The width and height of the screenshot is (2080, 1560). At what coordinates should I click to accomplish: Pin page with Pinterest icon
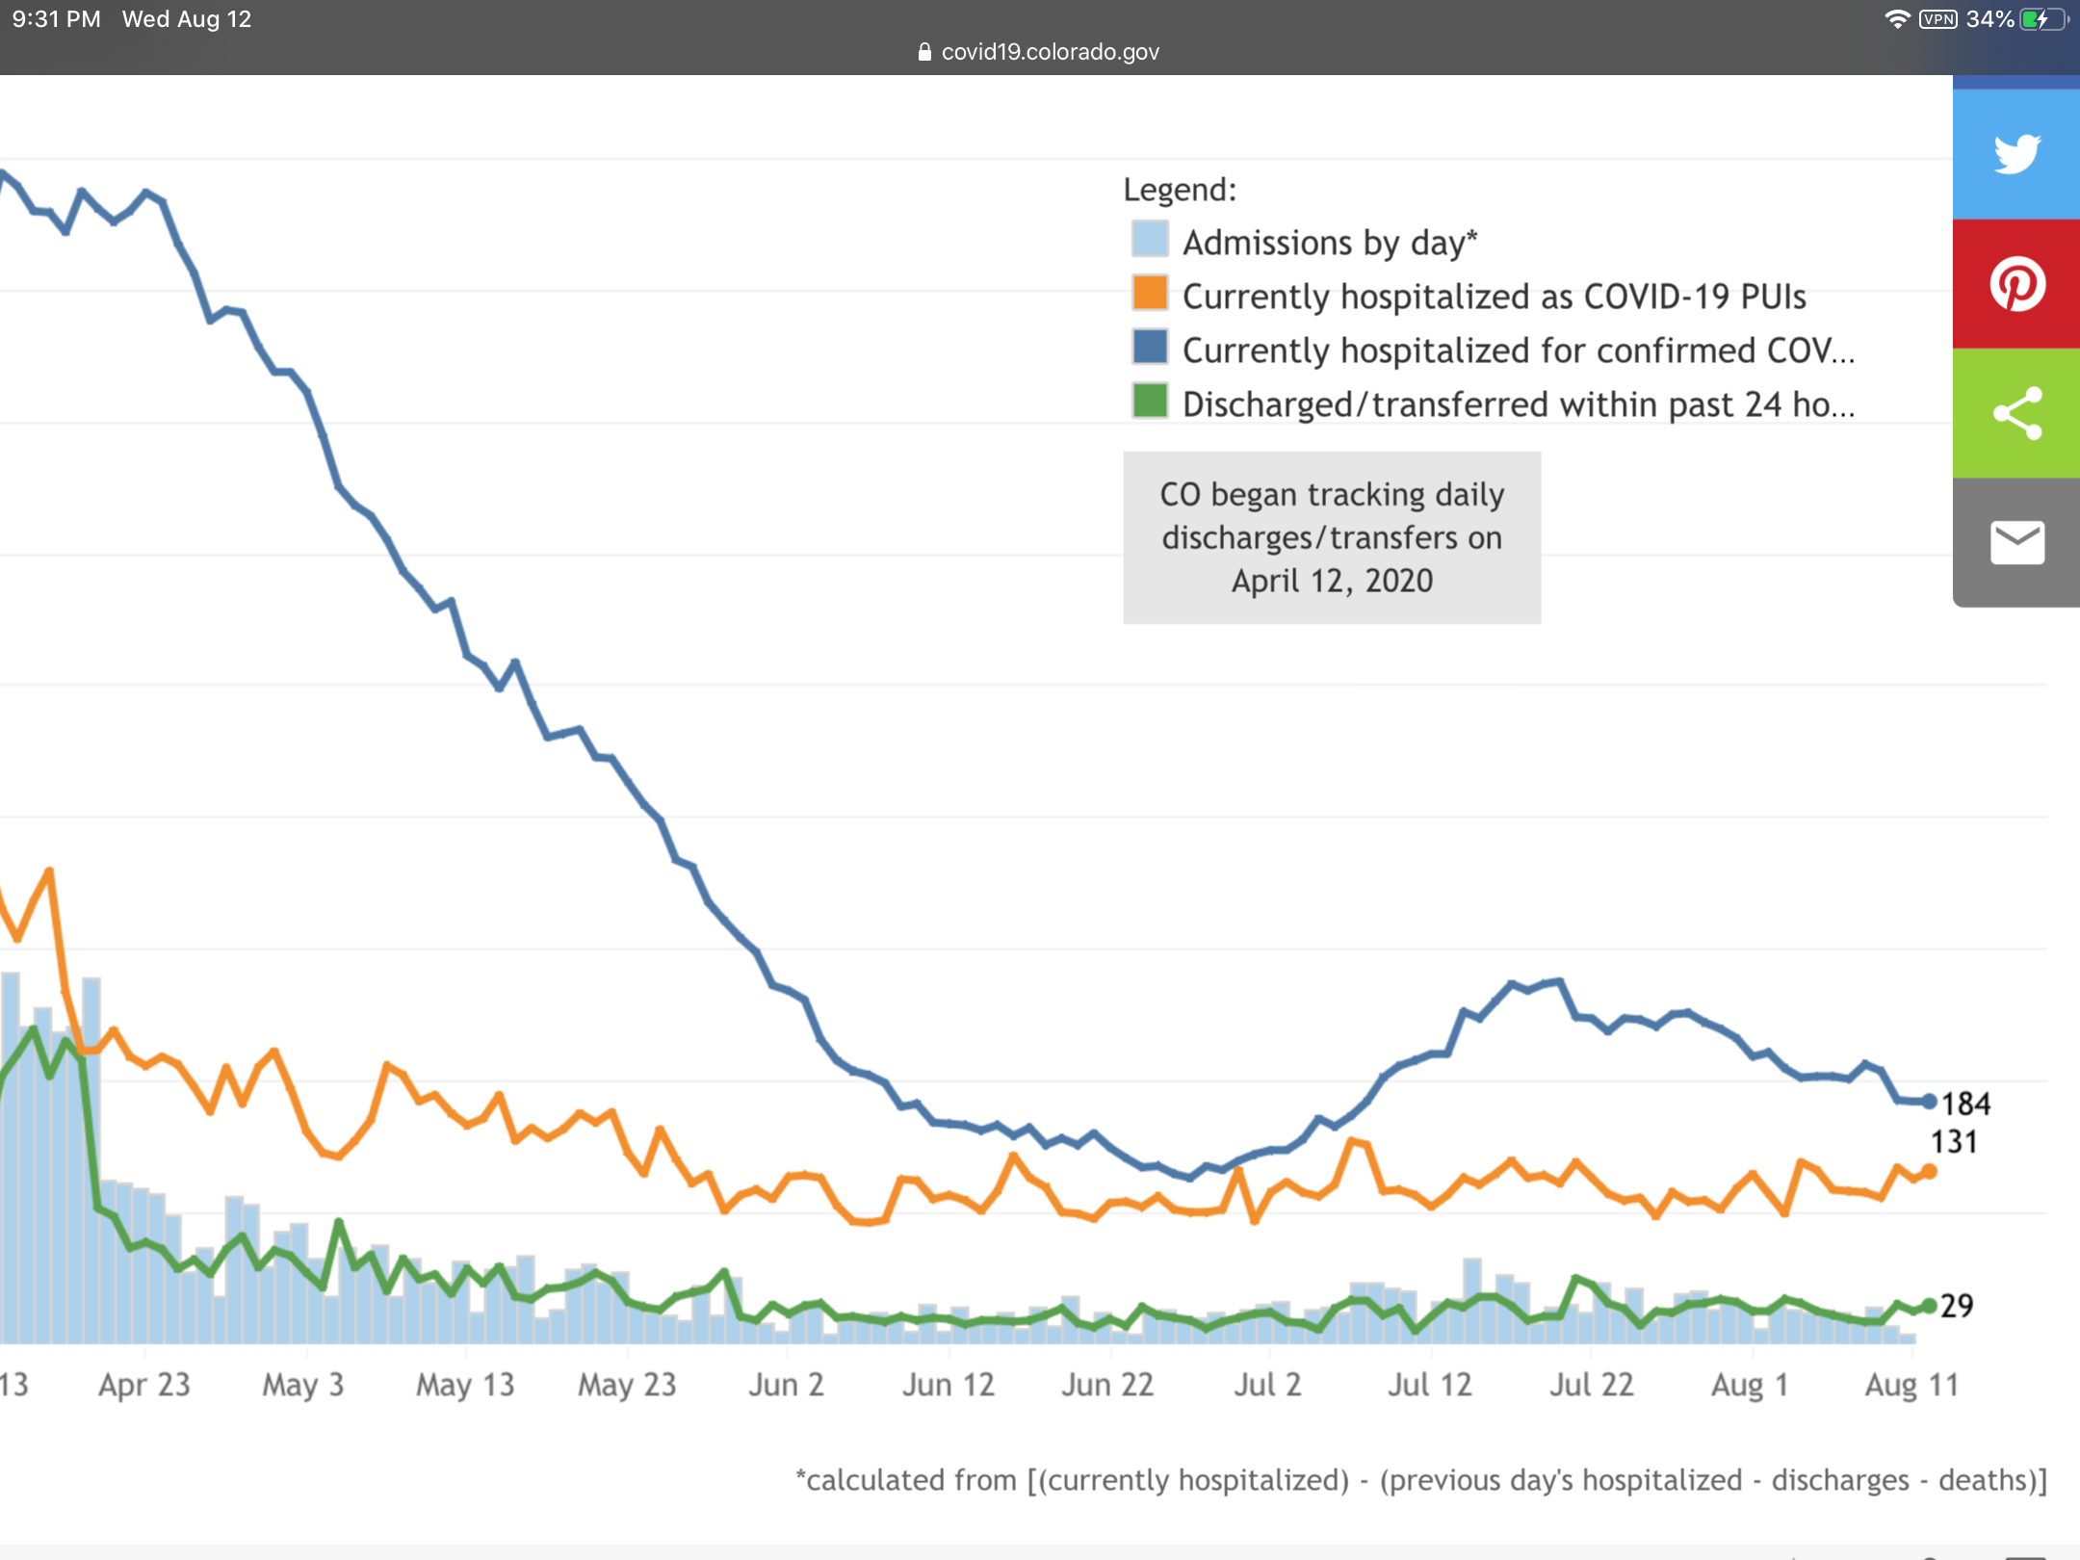pyautogui.click(x=2016, y=284)
